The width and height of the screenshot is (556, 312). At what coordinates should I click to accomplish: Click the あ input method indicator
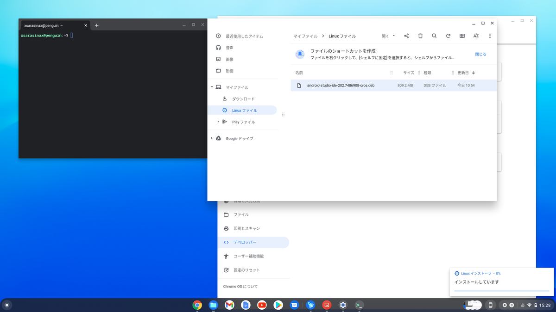point(523,305)
